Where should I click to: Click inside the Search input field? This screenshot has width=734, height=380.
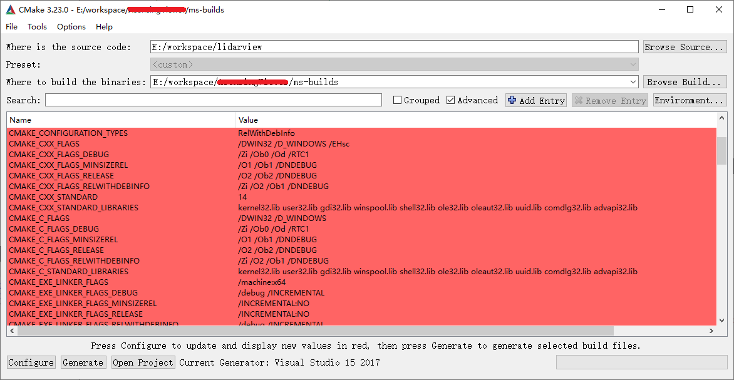(x=213, y=100)
